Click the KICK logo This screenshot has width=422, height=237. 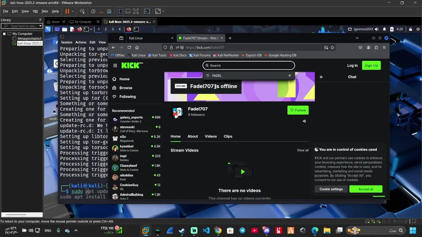click(132, 65)
